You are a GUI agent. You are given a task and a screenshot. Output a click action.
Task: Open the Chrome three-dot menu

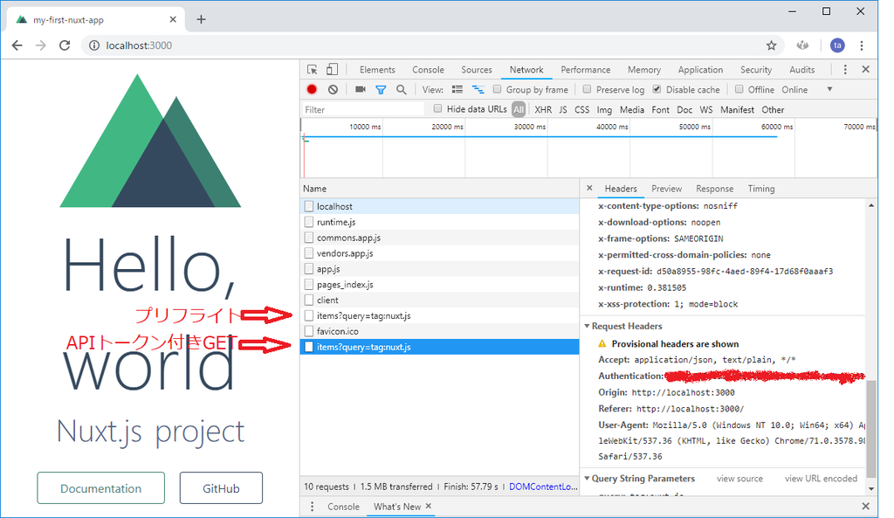(x=862, y=45)
